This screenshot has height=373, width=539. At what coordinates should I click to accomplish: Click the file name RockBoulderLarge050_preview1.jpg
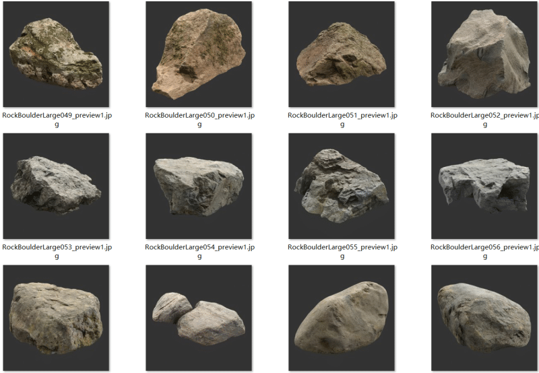pyautogui.click(x=199, y=120)
